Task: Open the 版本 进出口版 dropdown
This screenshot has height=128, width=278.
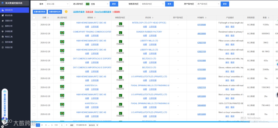Action: [x=58, y=4]
